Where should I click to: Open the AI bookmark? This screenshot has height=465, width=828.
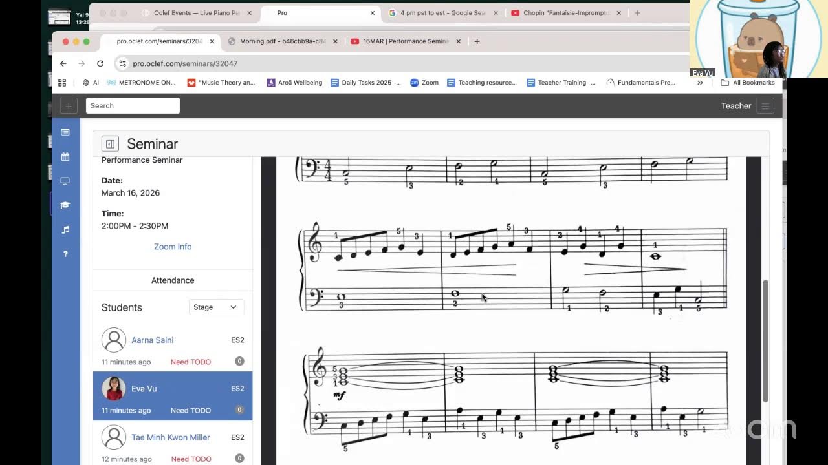[91, 83]
